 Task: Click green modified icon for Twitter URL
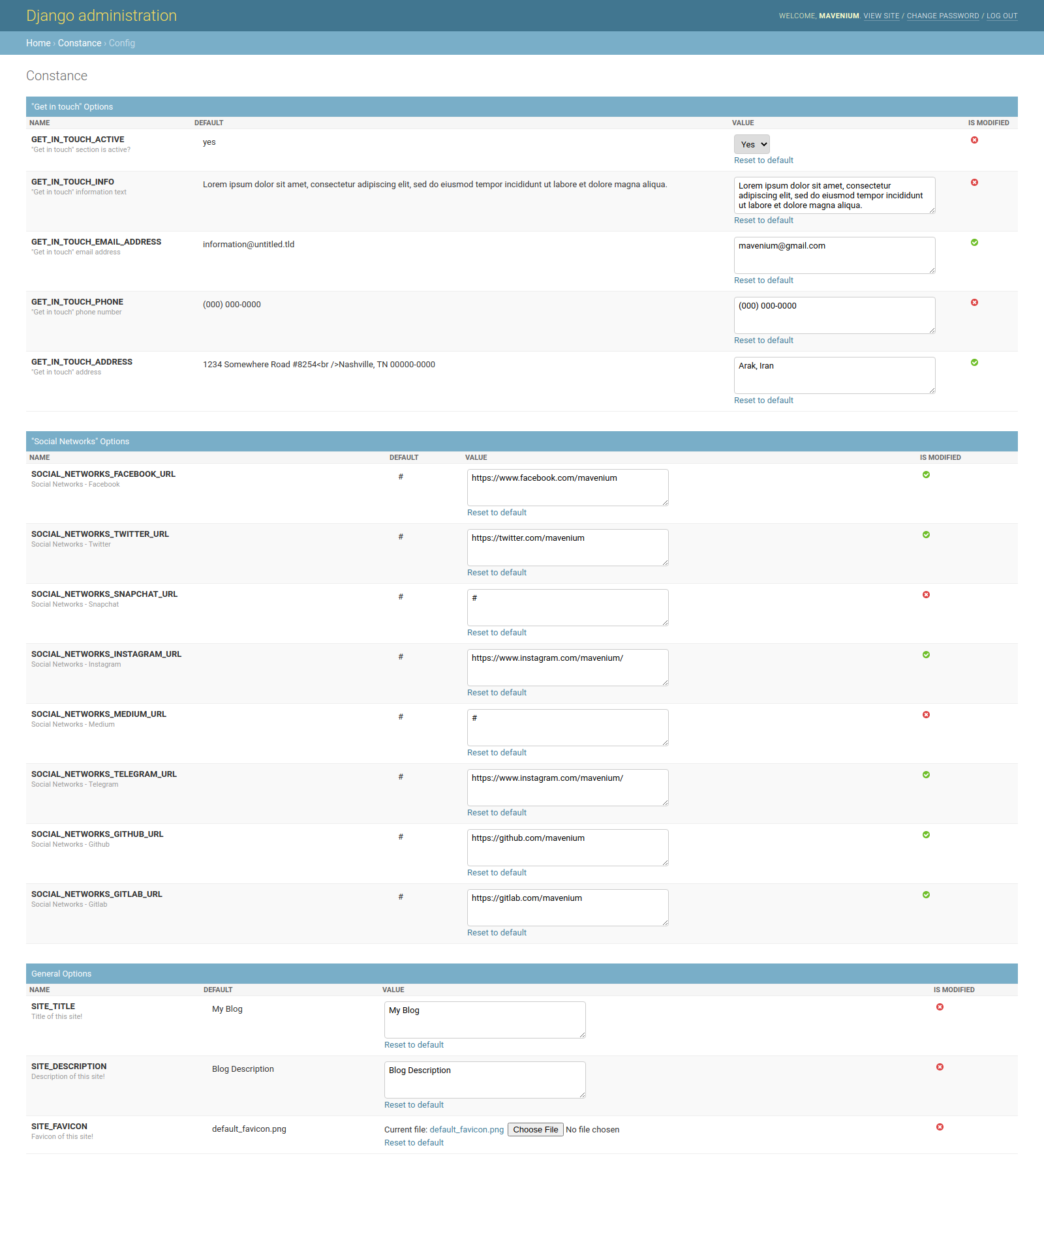926,535
